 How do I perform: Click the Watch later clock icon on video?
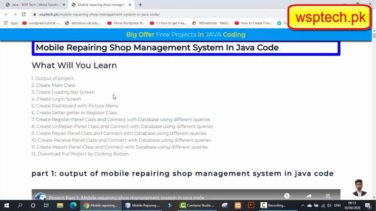(x=287, y=196)
